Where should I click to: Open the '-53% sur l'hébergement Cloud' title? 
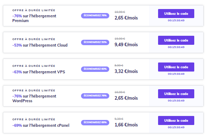coord(40,45)
